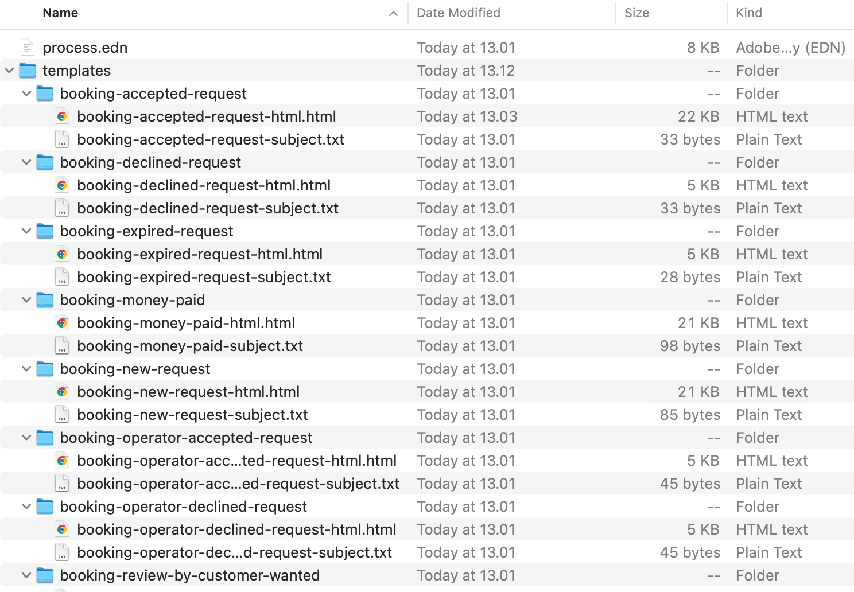Sort files by Size column
This screenshot has height=592, width=854.
(x=636, y=13)
